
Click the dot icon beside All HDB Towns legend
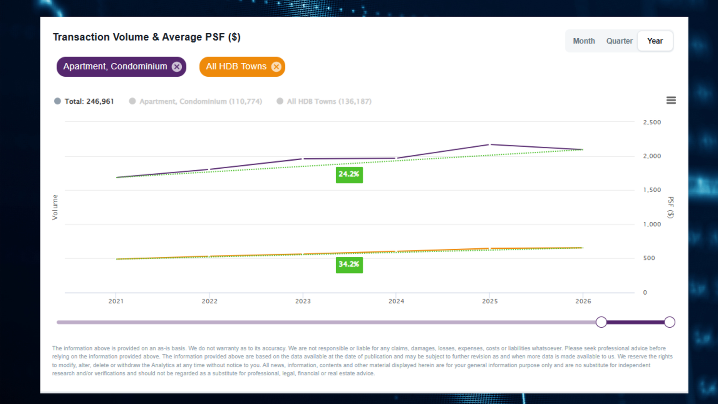pyautogui.click(x=279, y=101)
